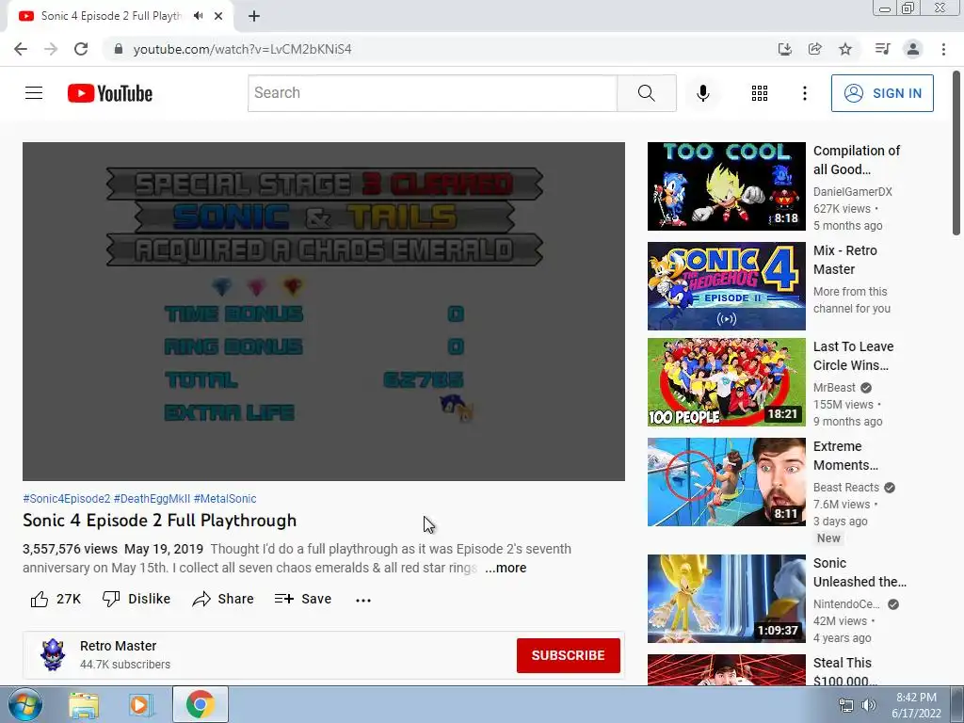
Task: Open Sonic Unleashed video thumbnail
Action: pyautogui.click(x=726, y=599)
